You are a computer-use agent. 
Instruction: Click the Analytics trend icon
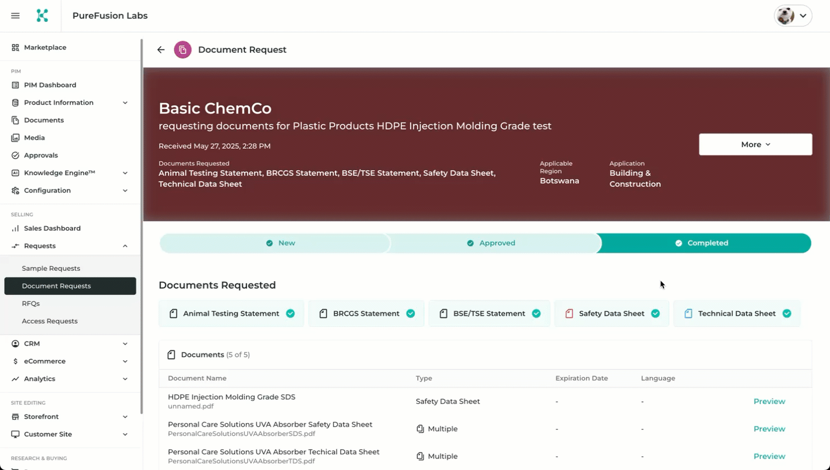(15, 379)
